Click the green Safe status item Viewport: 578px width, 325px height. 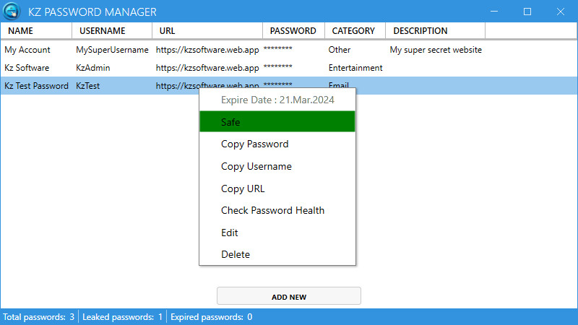[x=277, y=121]
